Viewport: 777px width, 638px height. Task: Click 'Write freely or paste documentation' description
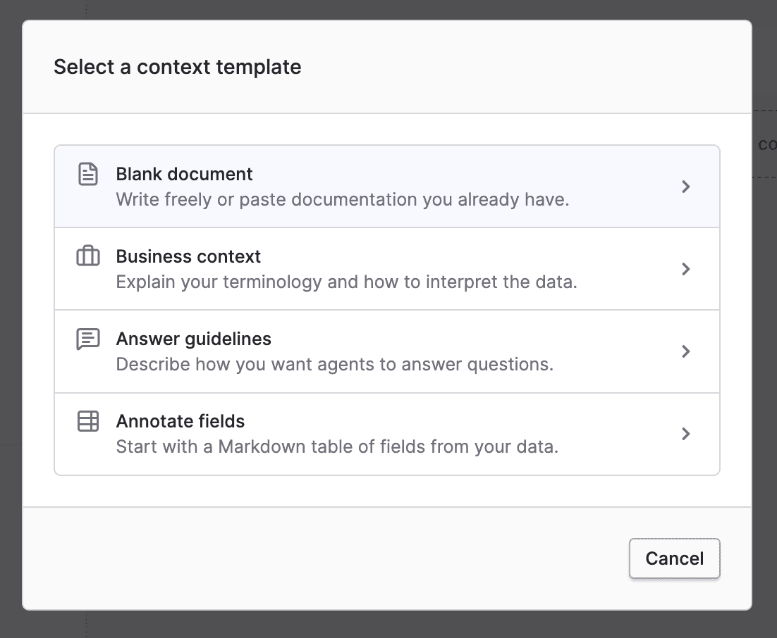(343, 199)
